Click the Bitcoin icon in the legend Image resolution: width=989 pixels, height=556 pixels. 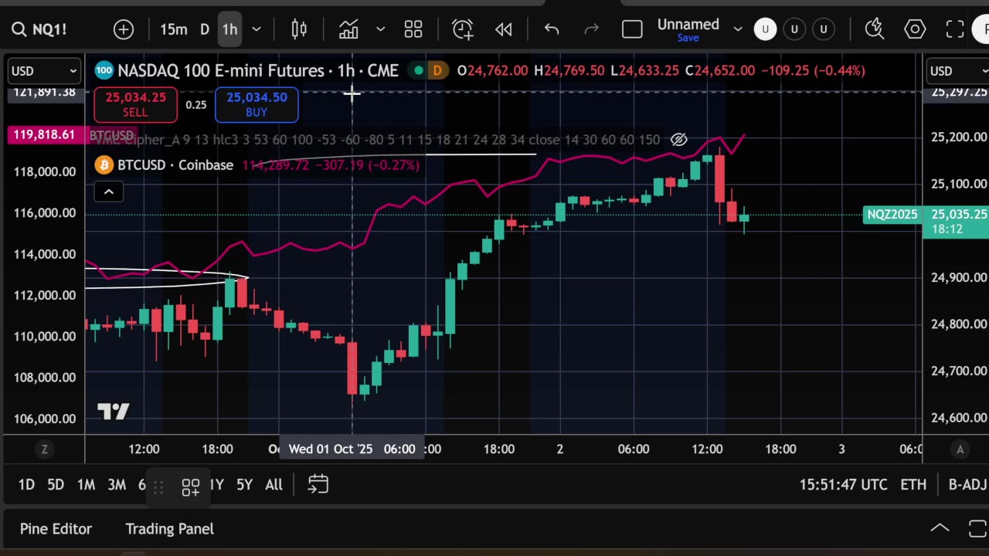click(104, 165)
